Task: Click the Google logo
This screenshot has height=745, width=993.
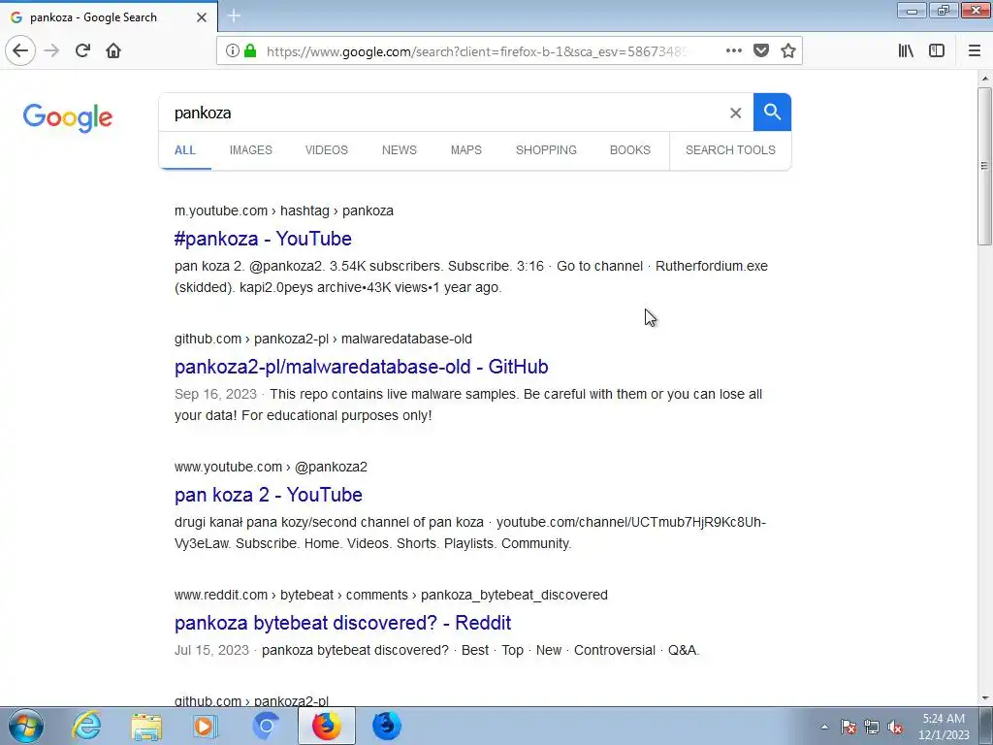Action: pos(68,117)
